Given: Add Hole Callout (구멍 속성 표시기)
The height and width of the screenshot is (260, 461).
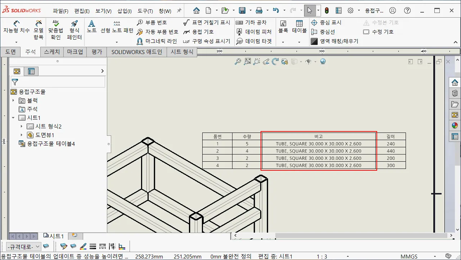Looking at the screenshot, I should coord(207,41).
